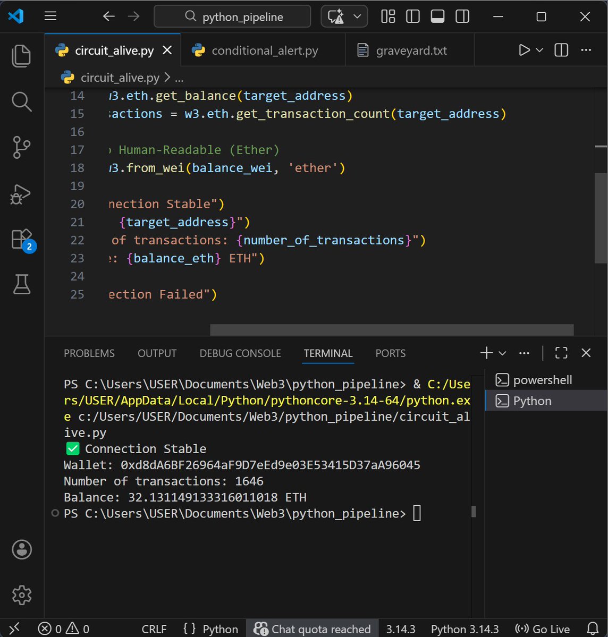Click the breadcrumb ellipsis symbol
The height and width of the screenshot is (637, 608).
(179, 78)
